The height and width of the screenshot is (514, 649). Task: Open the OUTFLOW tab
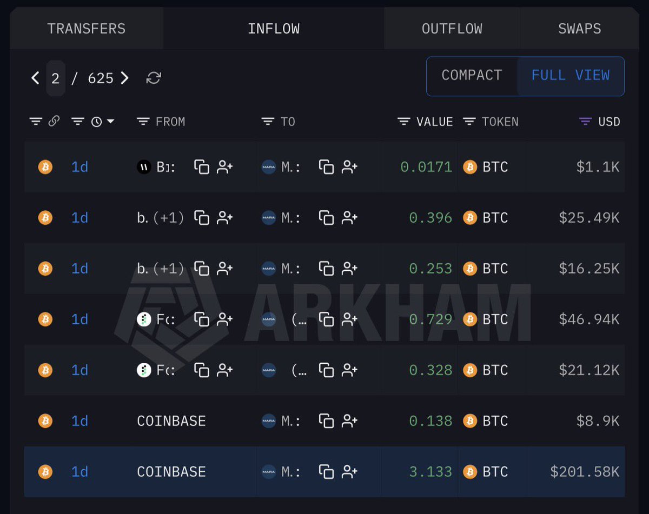click(452, 29)
